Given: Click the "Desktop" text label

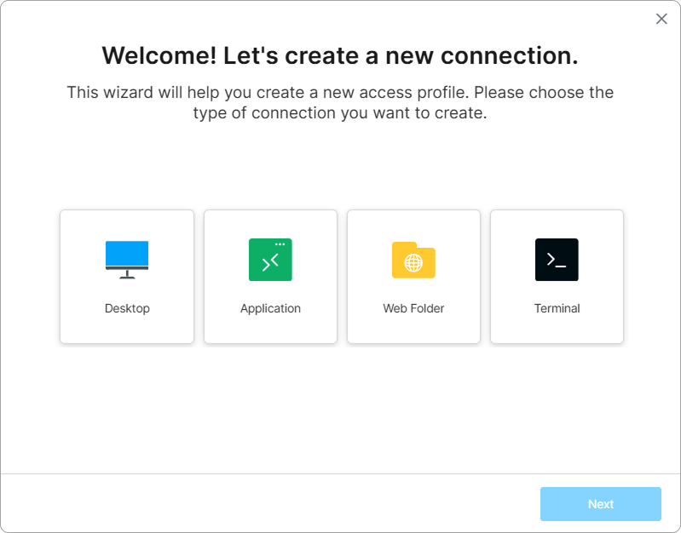Looking at the screenshot, I should (x=127, y=308).
